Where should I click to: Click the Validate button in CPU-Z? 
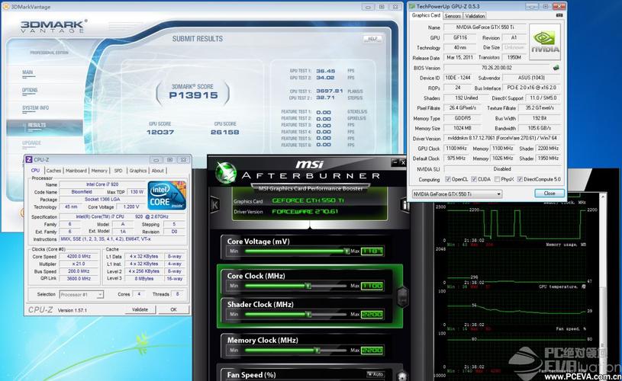click(x=140, y=309)
